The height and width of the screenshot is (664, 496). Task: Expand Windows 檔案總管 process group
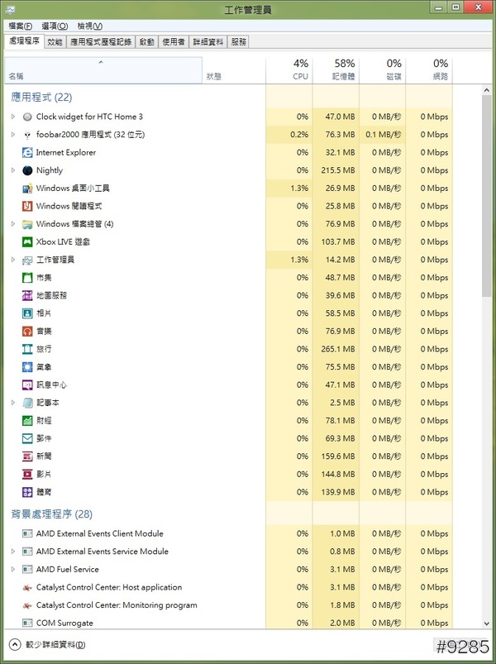13,224
